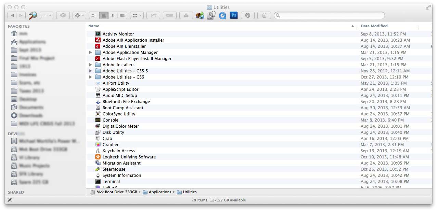Viewport: 437px width, 211px height.
Task: Select the Audio MIDI Setup icon
Action: (x=98, y=96)
